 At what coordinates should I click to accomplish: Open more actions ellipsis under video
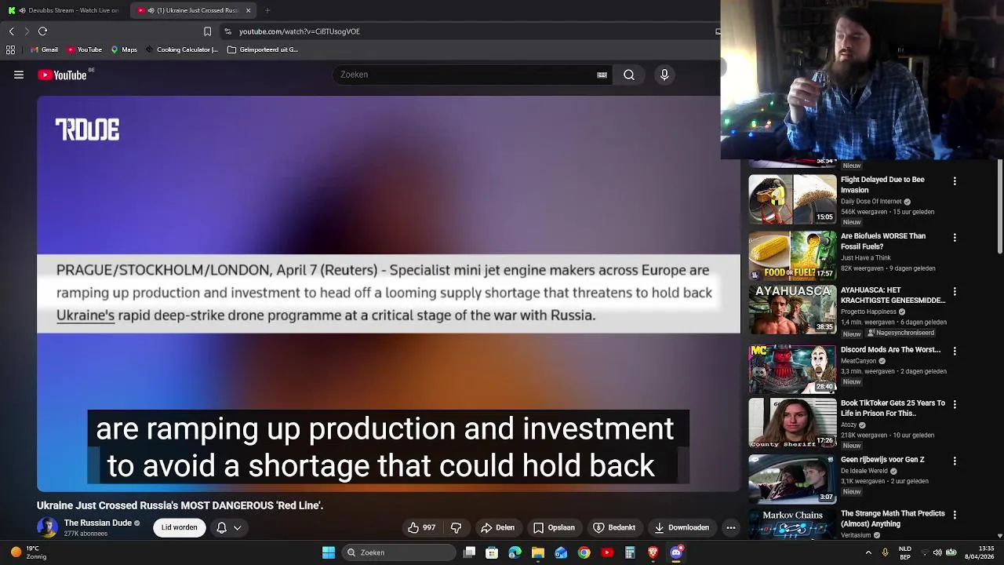731,527
